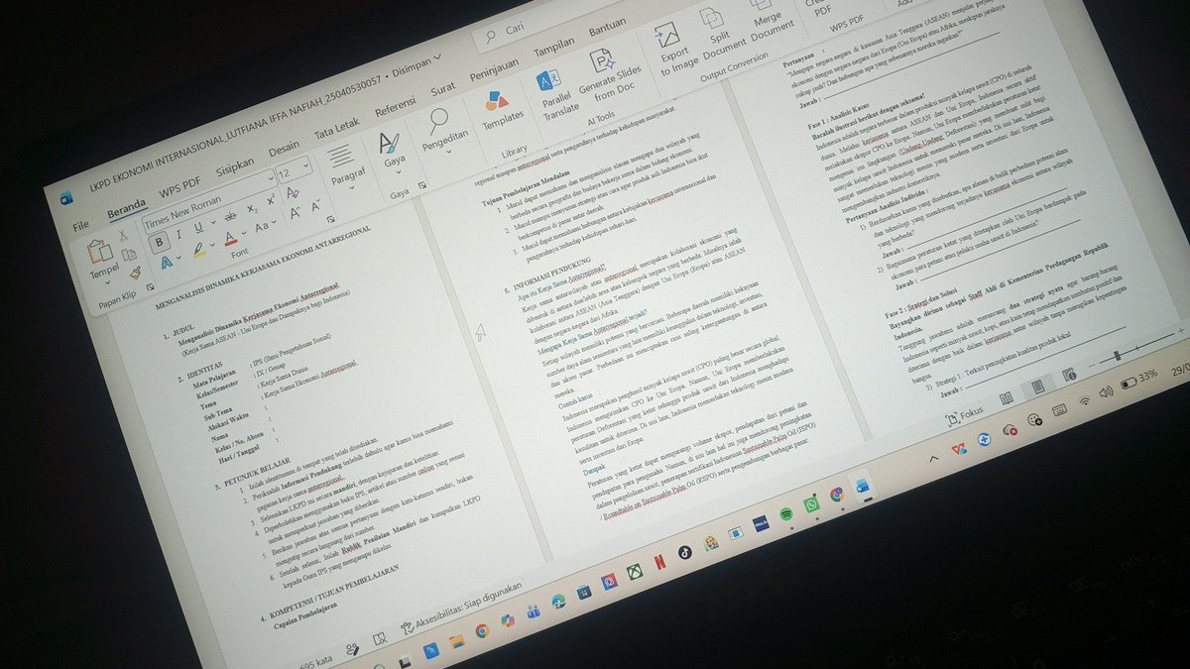
Task: Switch to Web Layout view in the status bar
Action: [1069, 375]
